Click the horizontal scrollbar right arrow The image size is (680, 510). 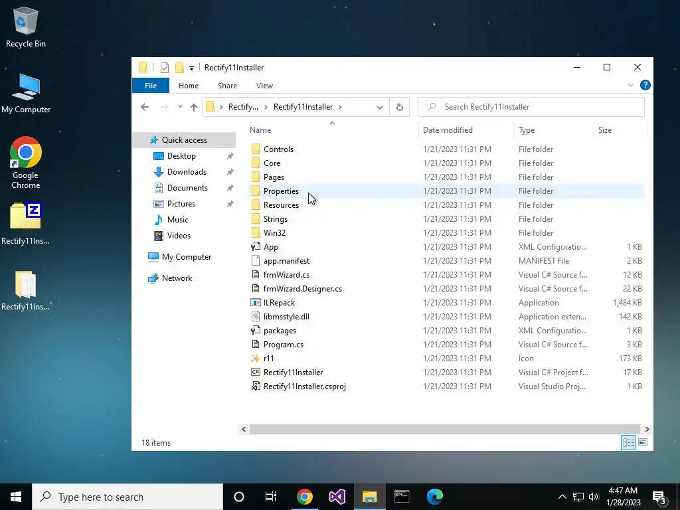647,429
